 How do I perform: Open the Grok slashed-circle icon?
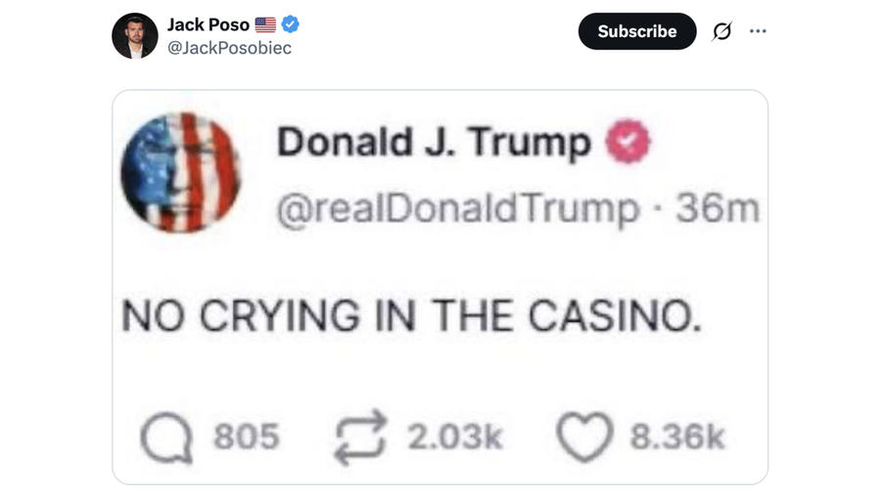coord(722,31)
